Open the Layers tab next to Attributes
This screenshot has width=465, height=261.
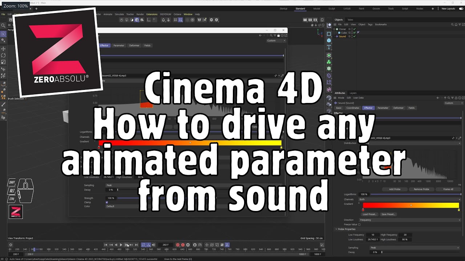353,93
